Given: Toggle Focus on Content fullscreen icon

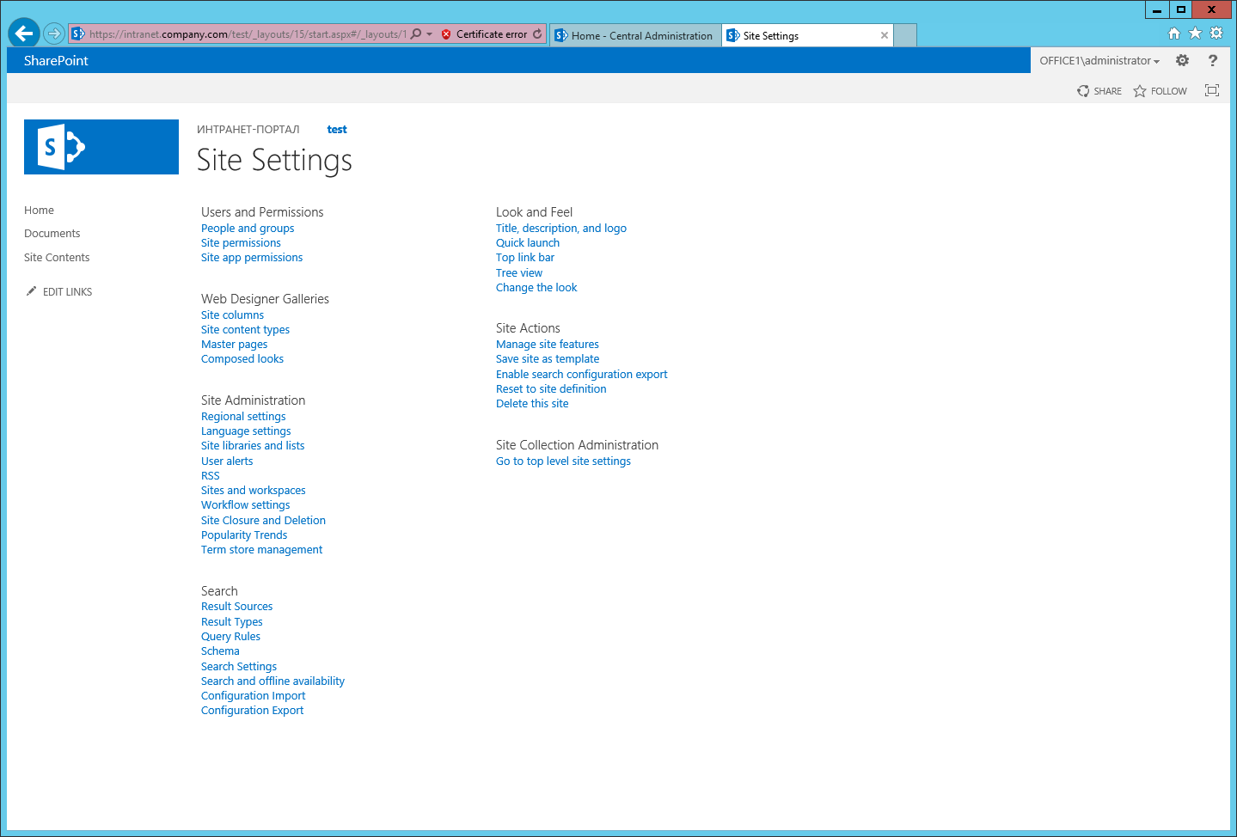Looking at the screenshot, I should click(1212, 90).
